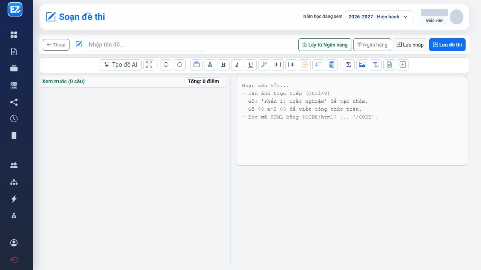
Task: Click Lấy từ Ngân hàng button
Action: pos(325,45)
